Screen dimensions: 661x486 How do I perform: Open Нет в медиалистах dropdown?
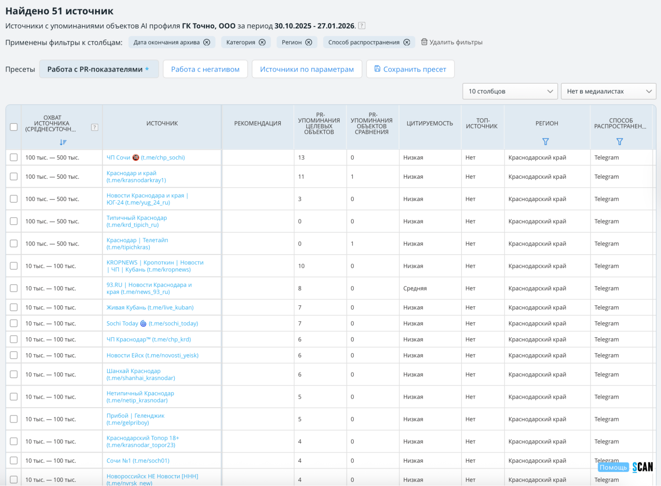pos(608,91)
